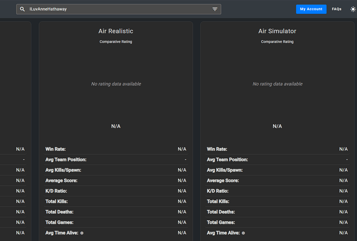Click Avg Team Position label in Air Realistic
The height and width of the screenshot is (241, 357).
click(66, 159)
